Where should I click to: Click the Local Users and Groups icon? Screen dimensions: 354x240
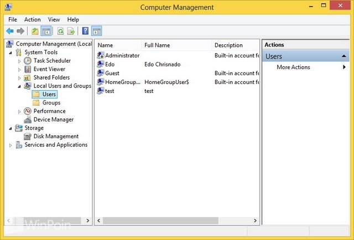[28, 86]
